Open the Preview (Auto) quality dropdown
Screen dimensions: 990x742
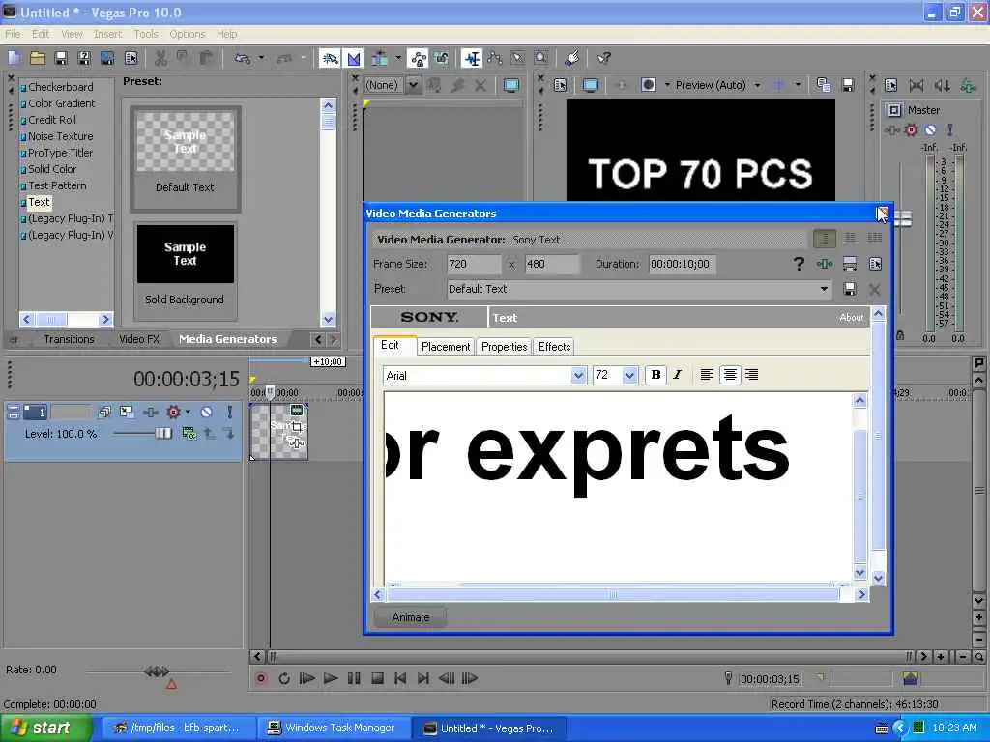[x=757, y=85]
